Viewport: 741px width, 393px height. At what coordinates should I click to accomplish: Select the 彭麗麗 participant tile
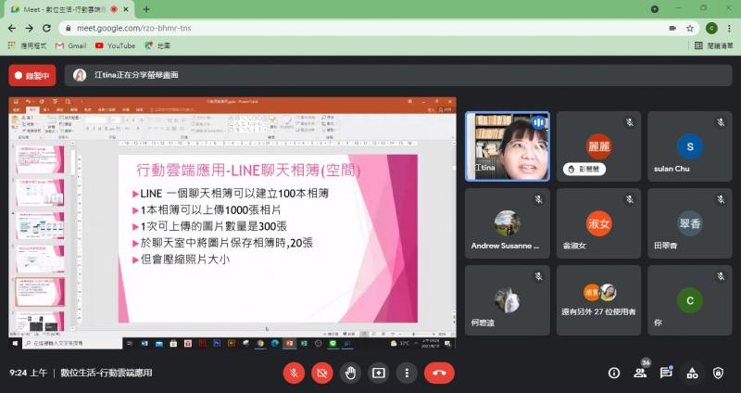click(x=598, y=146)
